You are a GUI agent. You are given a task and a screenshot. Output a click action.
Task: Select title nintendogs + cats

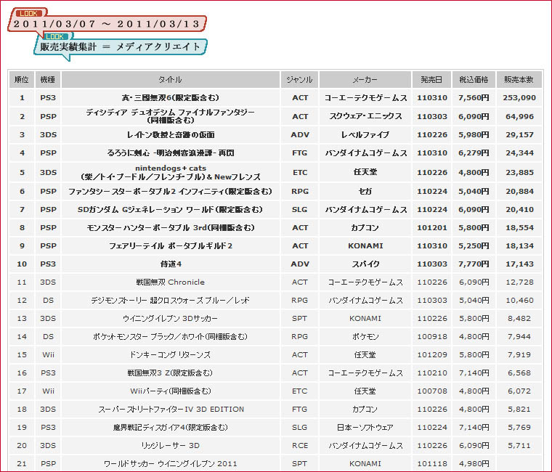pyautogui.click(x=171, y=168)
